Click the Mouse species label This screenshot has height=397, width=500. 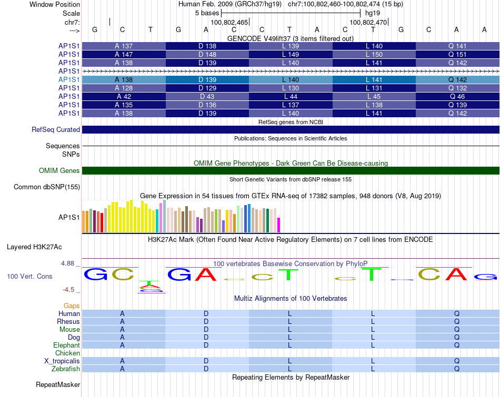(x=69, y=330)
